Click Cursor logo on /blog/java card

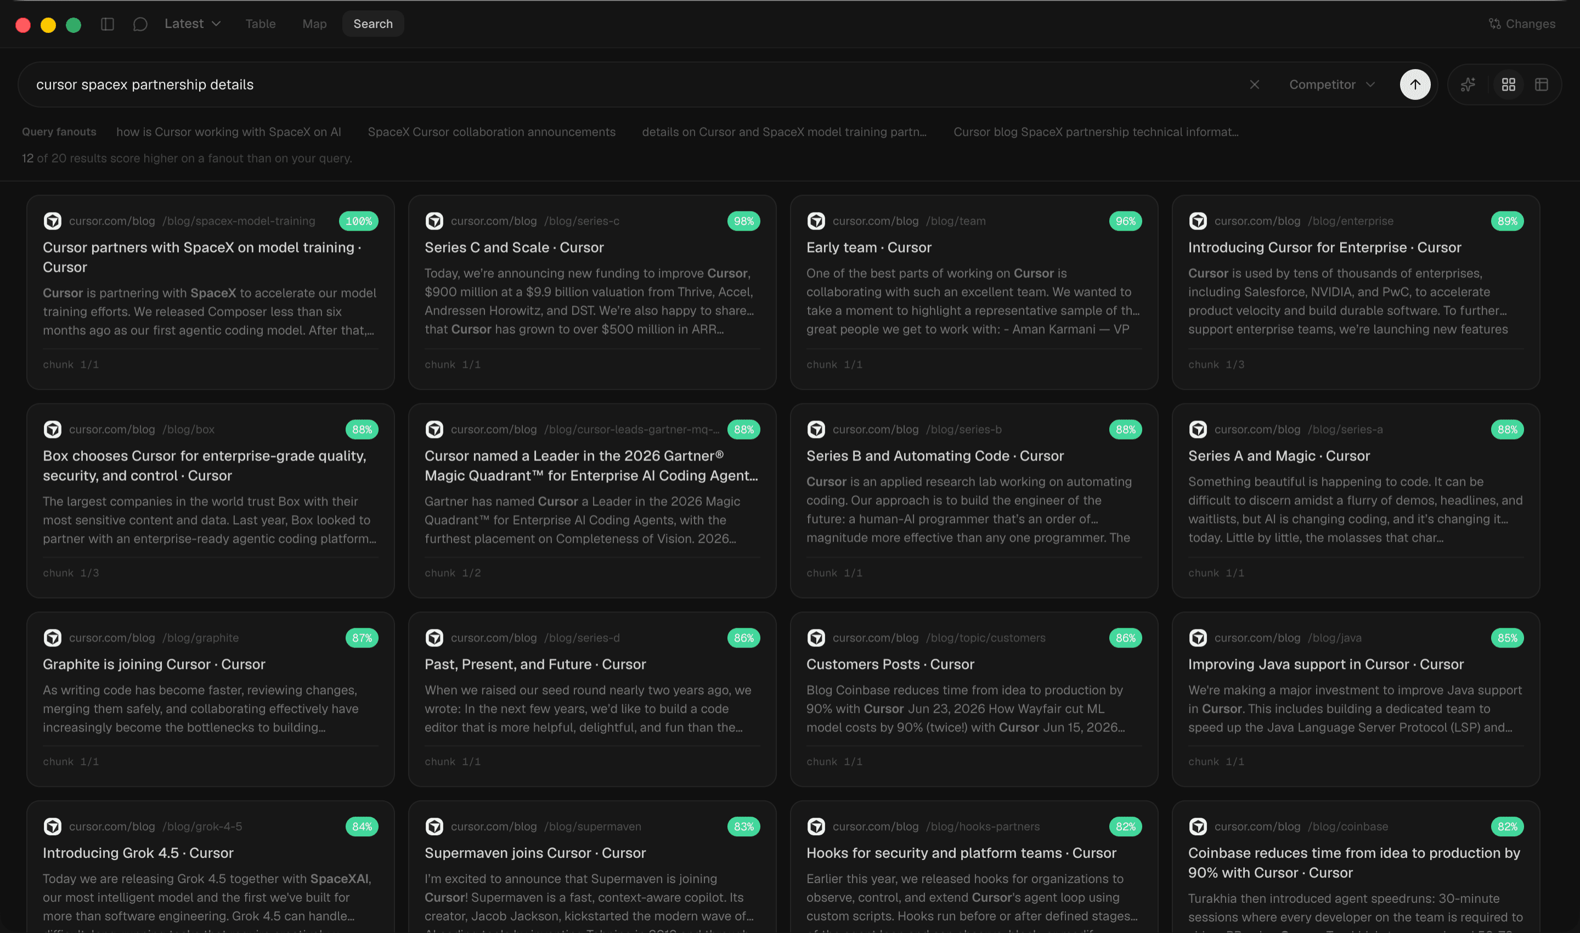[1198, 638]
